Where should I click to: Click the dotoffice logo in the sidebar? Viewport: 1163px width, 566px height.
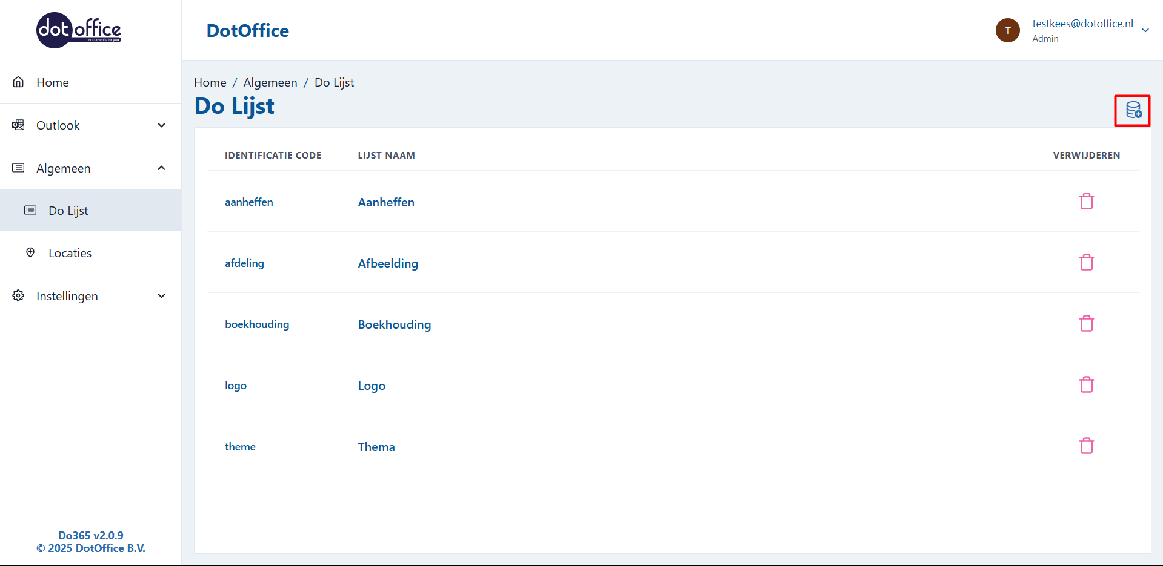point(79,30)
